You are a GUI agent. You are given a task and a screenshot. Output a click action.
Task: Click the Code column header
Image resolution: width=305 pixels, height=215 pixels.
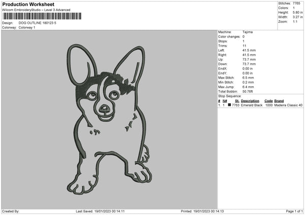coord(268,101)
